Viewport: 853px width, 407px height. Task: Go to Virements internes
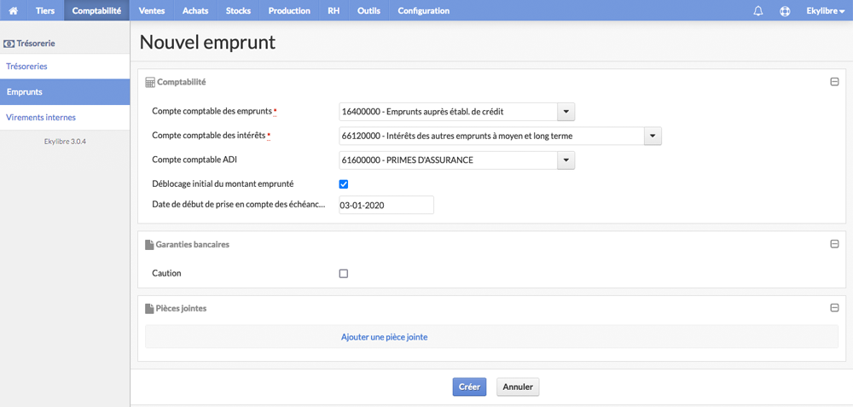click(65, 118)
